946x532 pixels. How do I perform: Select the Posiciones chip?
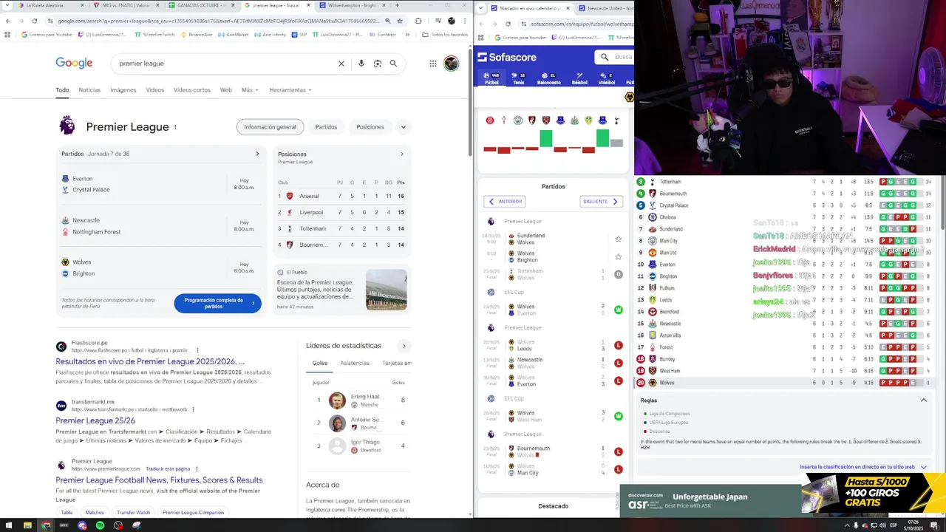tap(370, 127)
